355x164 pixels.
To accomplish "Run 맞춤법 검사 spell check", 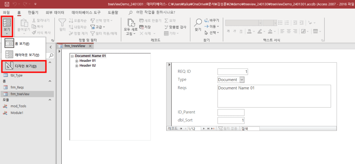I will pyautogui.click(x=175, y=27).
